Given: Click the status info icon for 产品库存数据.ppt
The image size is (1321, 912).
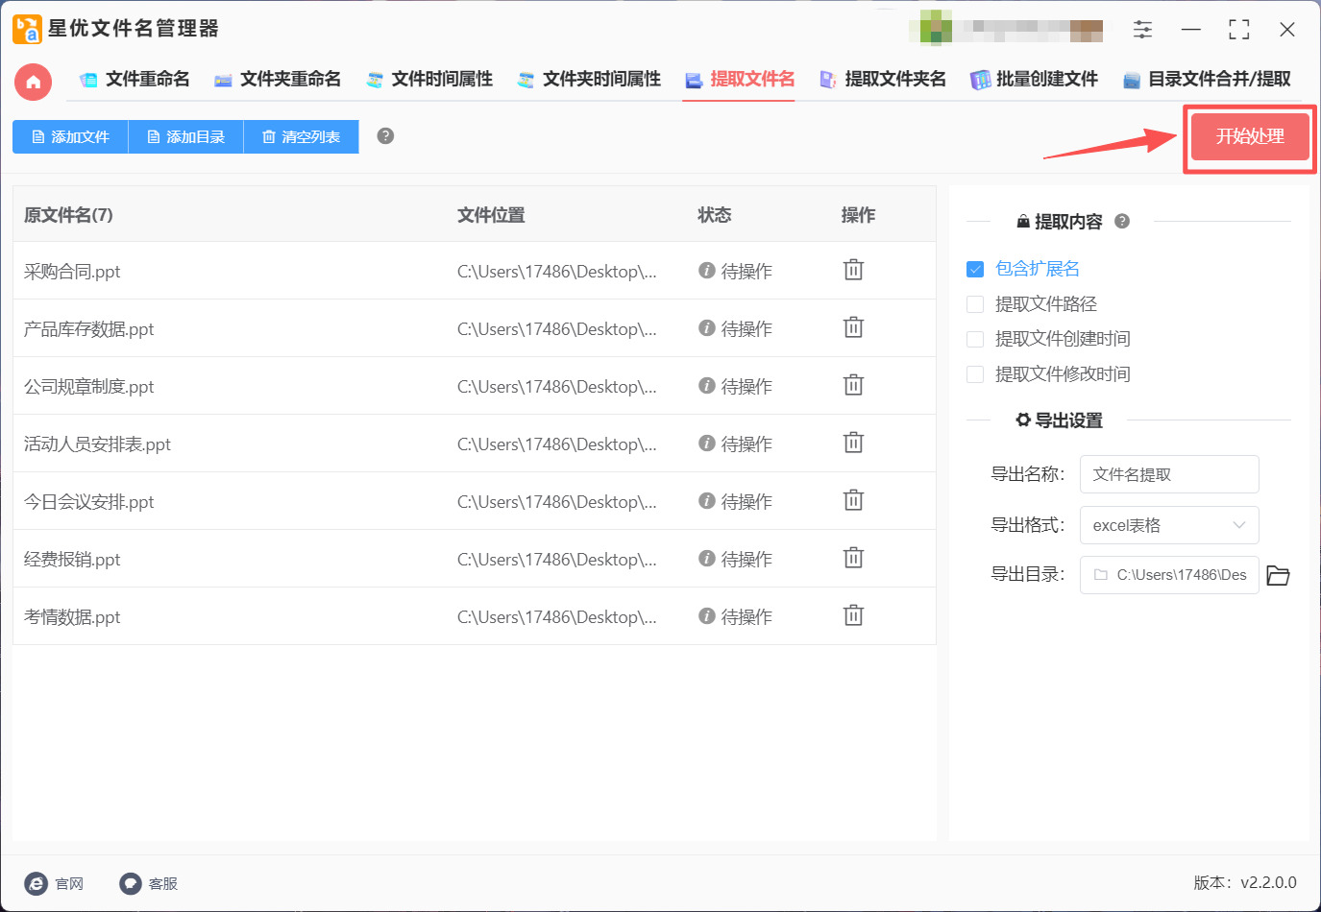Looking at the screenshot, I should (707, 328).
